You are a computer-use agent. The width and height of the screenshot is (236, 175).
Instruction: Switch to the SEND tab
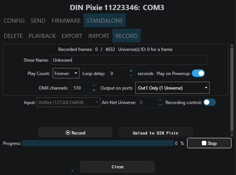(x=38, y=20)
